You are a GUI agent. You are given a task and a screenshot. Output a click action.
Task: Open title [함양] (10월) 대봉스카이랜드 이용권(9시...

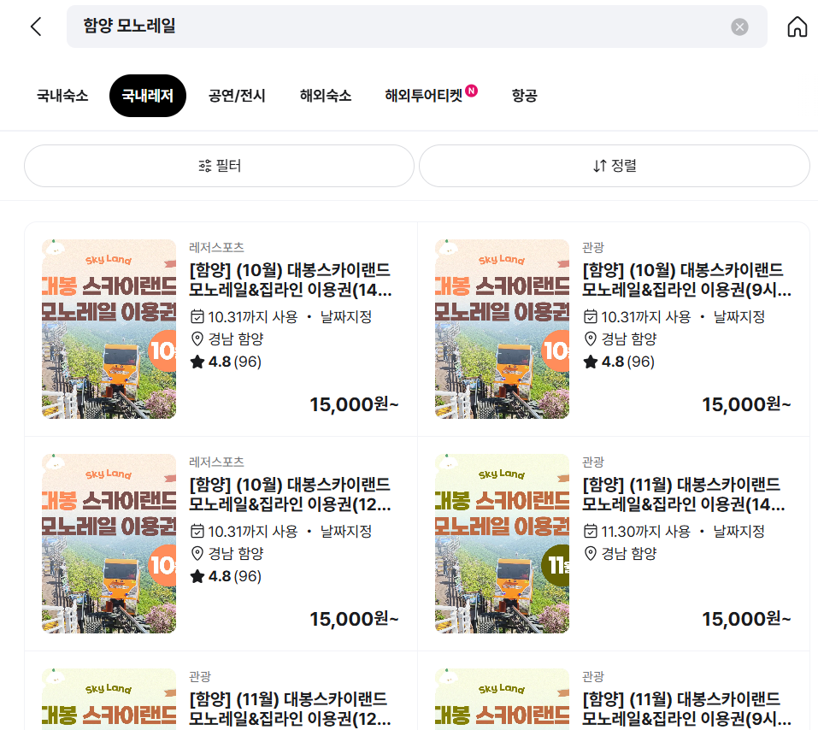(x=686, y=280)
